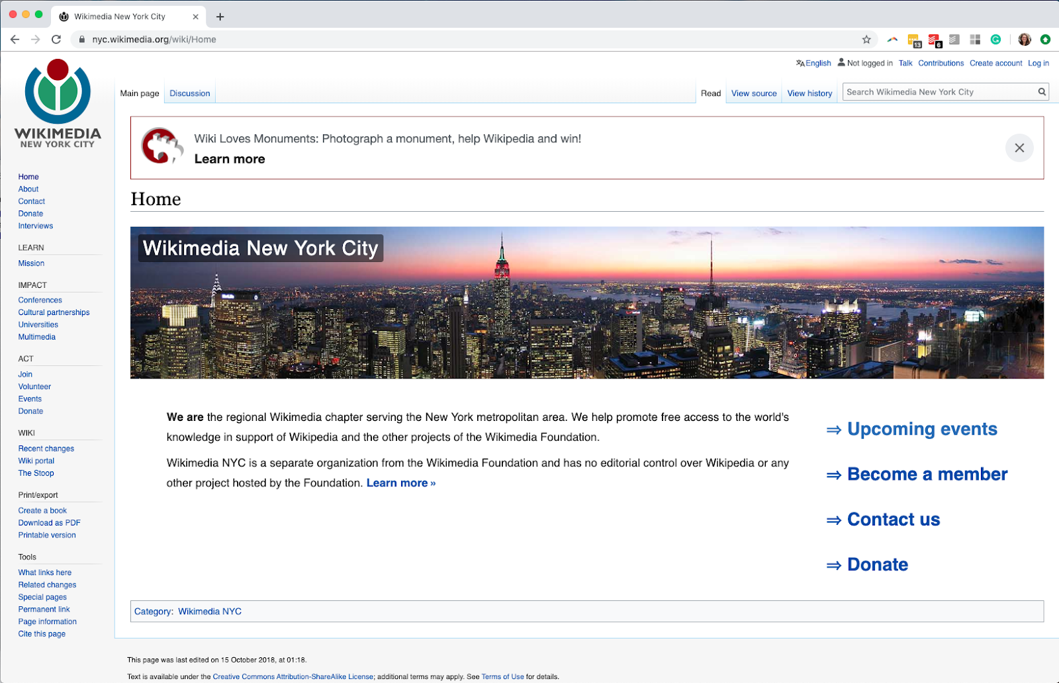Image resolution: width=1059 pixels, height=683 pixels.
Task: Click The Stoop sidebar link
Action: click(x=36, y=473)
